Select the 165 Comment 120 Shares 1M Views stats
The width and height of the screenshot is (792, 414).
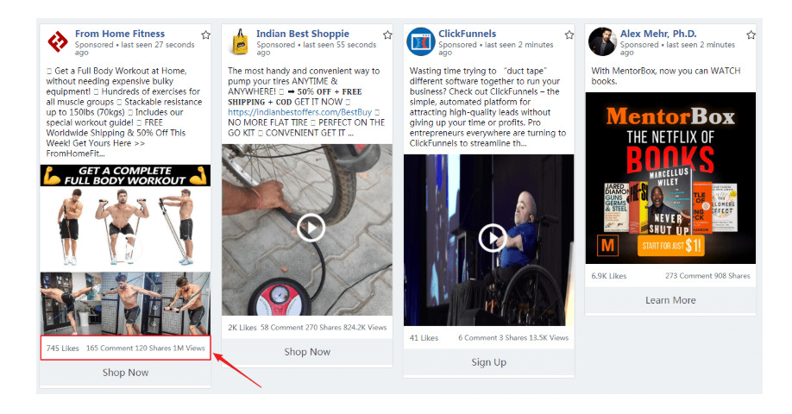[x=146, y=348]
